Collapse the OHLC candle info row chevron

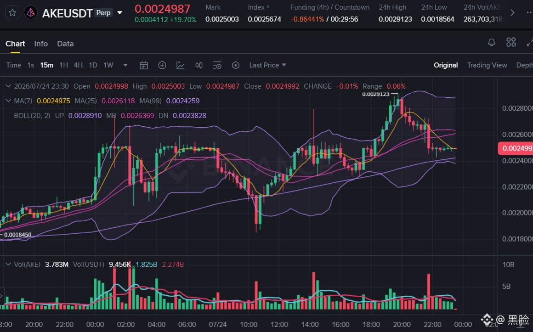tap(8, 86)
